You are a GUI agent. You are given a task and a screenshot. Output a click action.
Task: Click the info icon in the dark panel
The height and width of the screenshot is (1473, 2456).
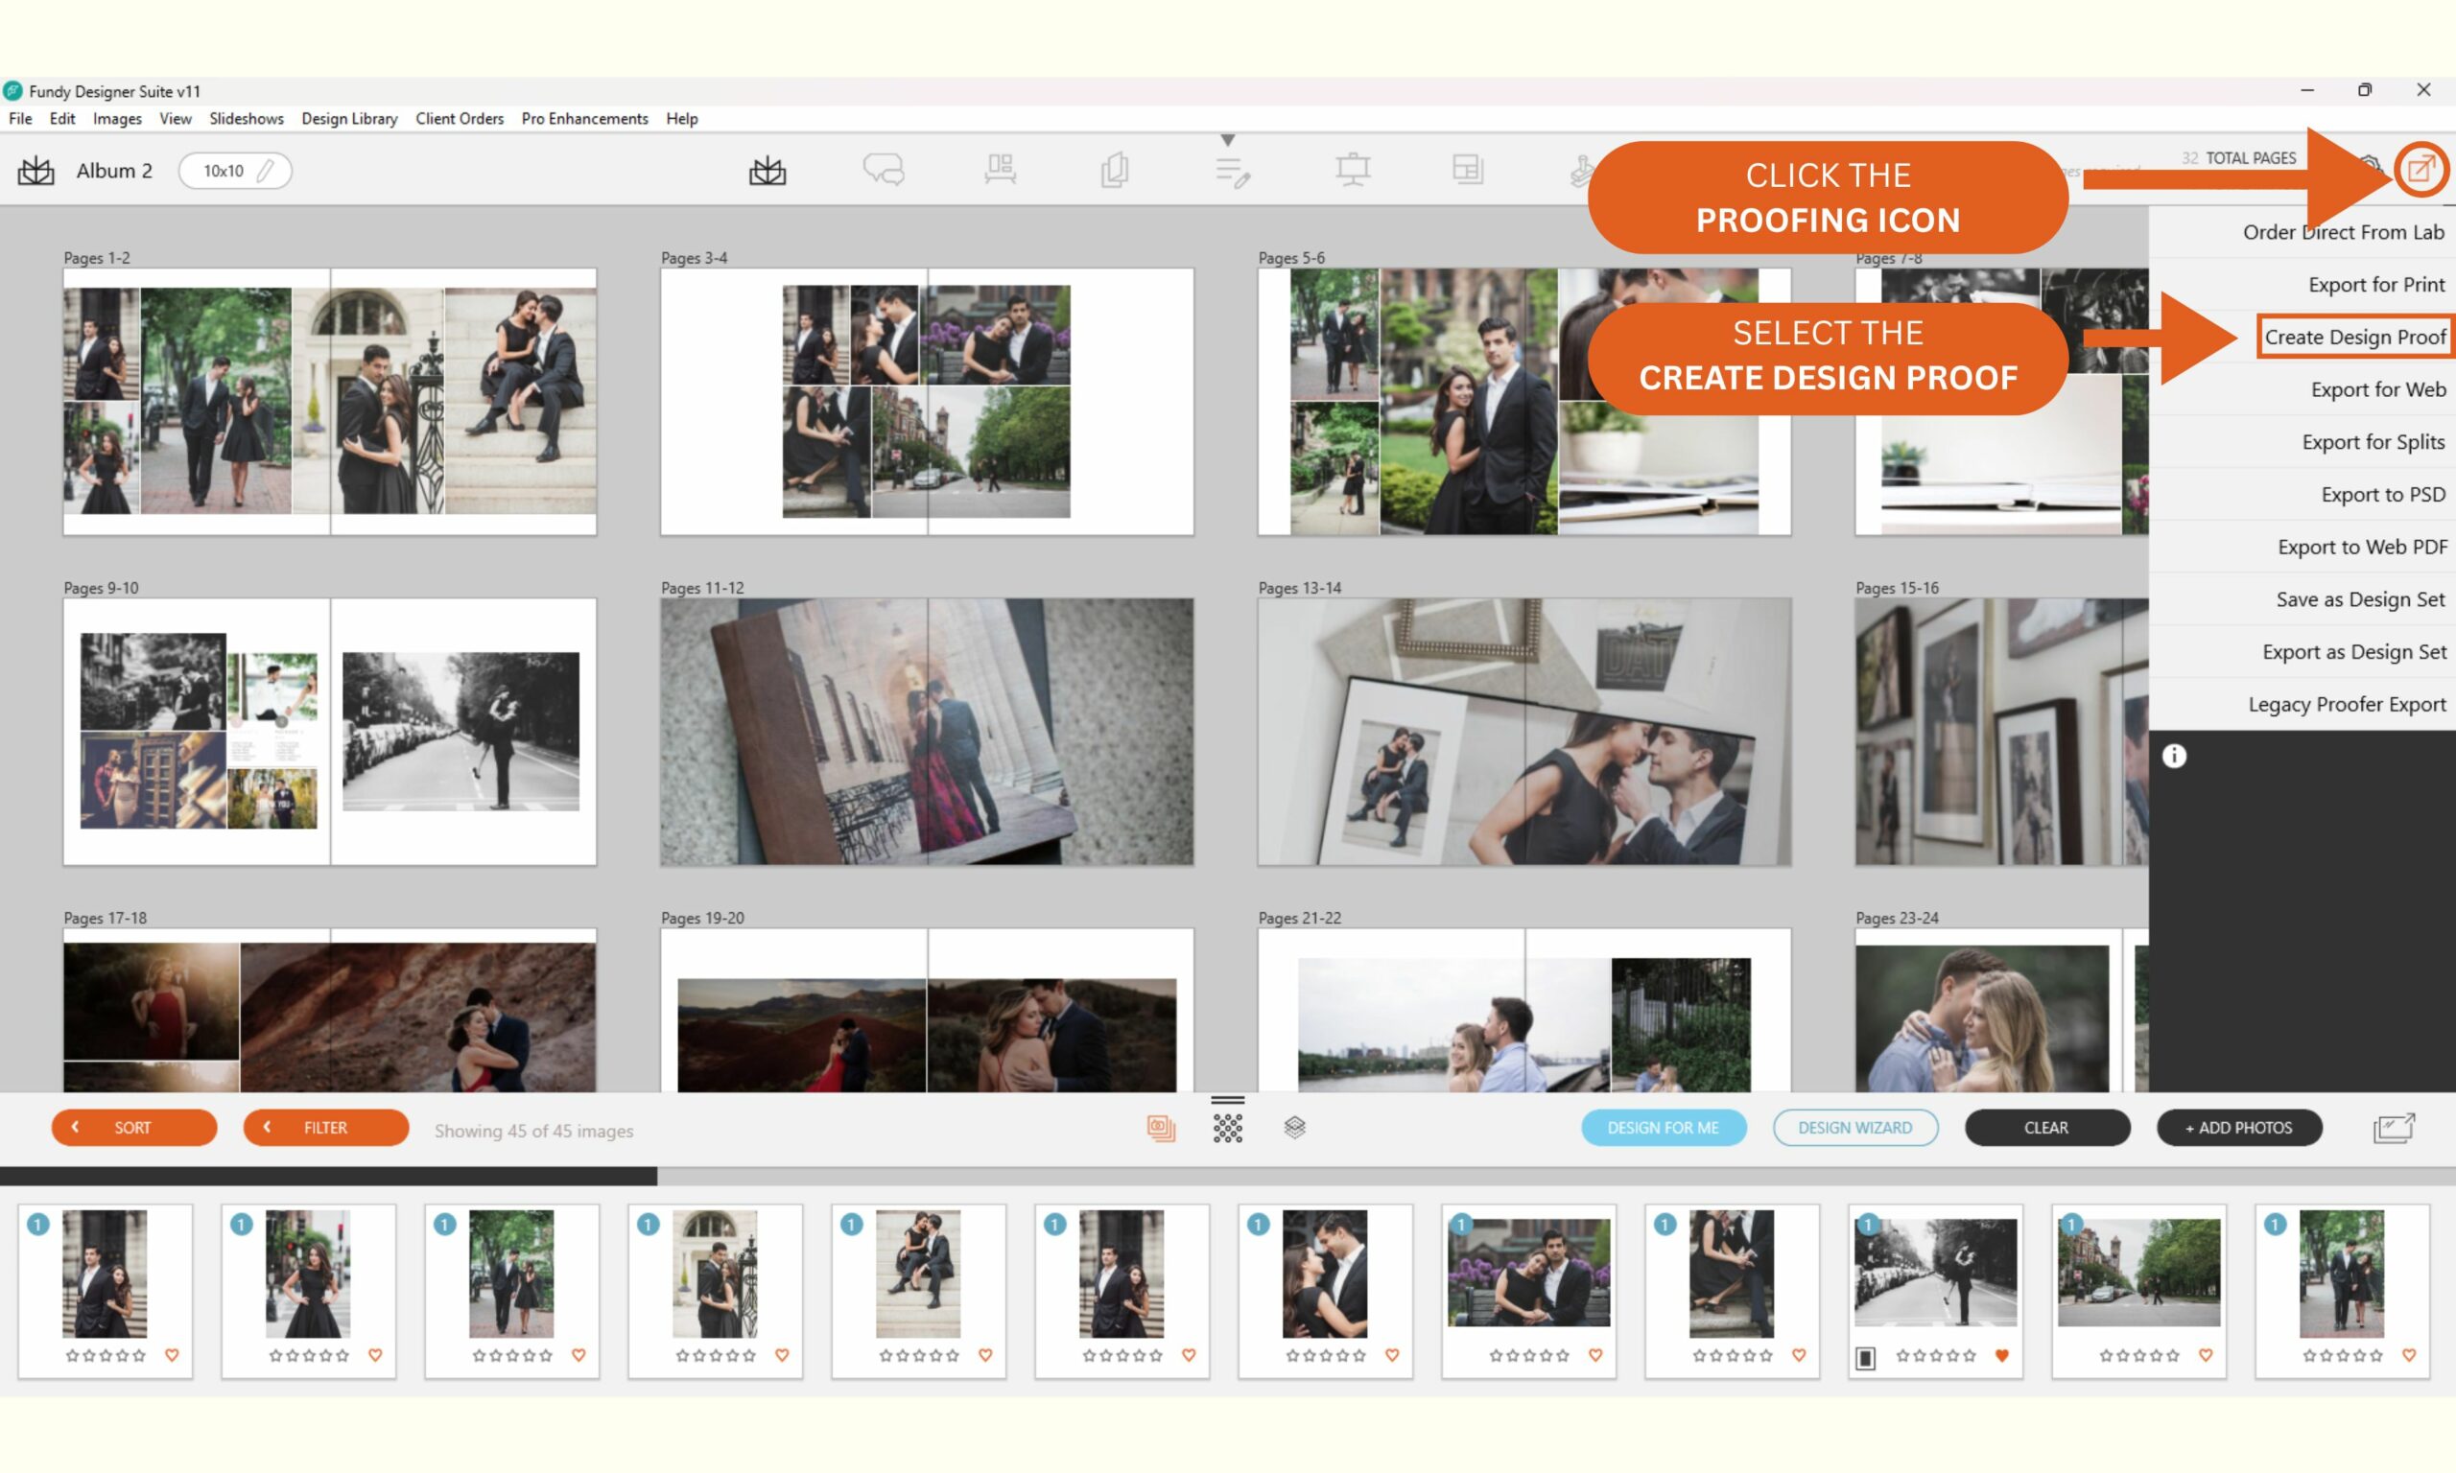tap(2174, 757)
